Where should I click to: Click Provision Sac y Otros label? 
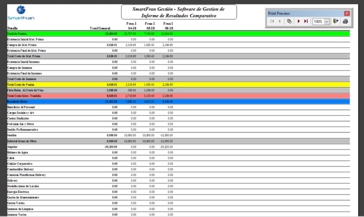[x=21, y=124]
